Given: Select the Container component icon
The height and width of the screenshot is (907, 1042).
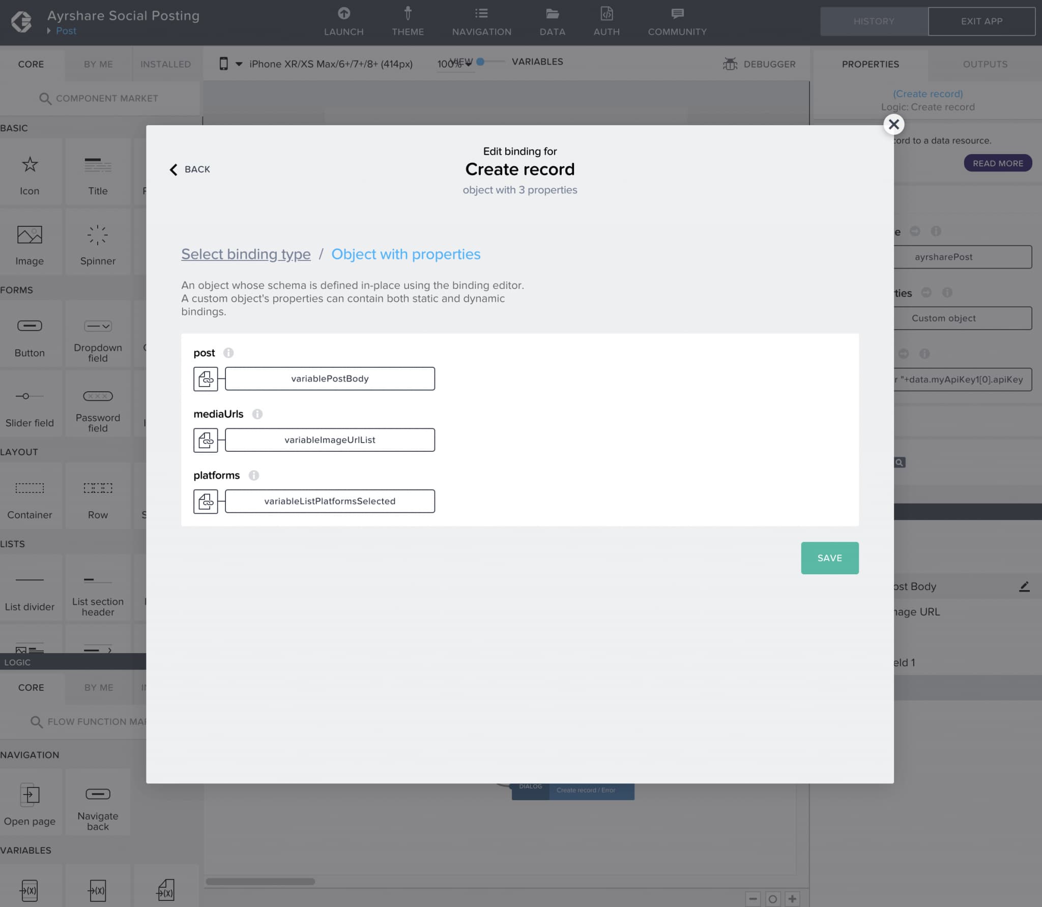Looking at the screenshot, I should pyautogui.click(x=31, y=488).
